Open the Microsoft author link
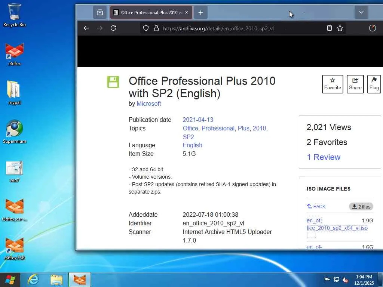This screenshot has width=383, height=287. (148, 104)
